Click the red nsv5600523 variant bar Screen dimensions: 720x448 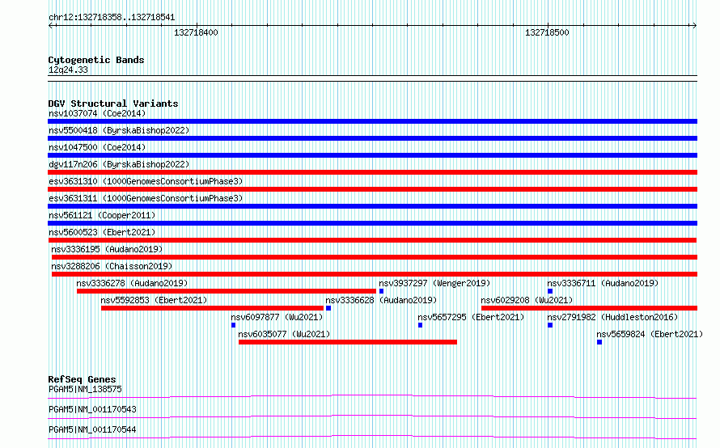(372, 240)
